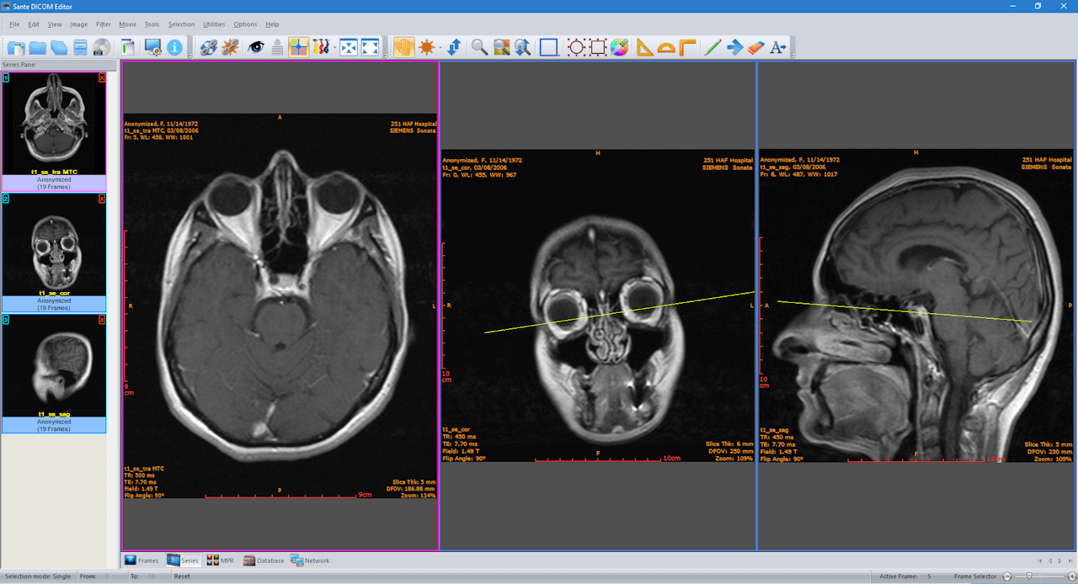Close series 3 with its red X
The height and width of the screenshot is (584, 1078).
pyautogui.click(x=102, y=320)
